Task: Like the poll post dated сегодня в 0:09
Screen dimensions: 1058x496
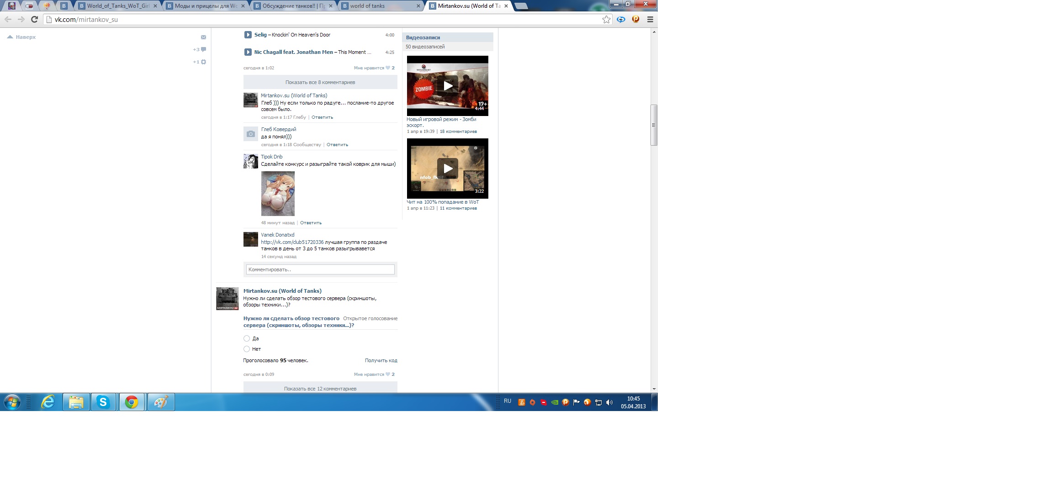Action: point(374,374)
